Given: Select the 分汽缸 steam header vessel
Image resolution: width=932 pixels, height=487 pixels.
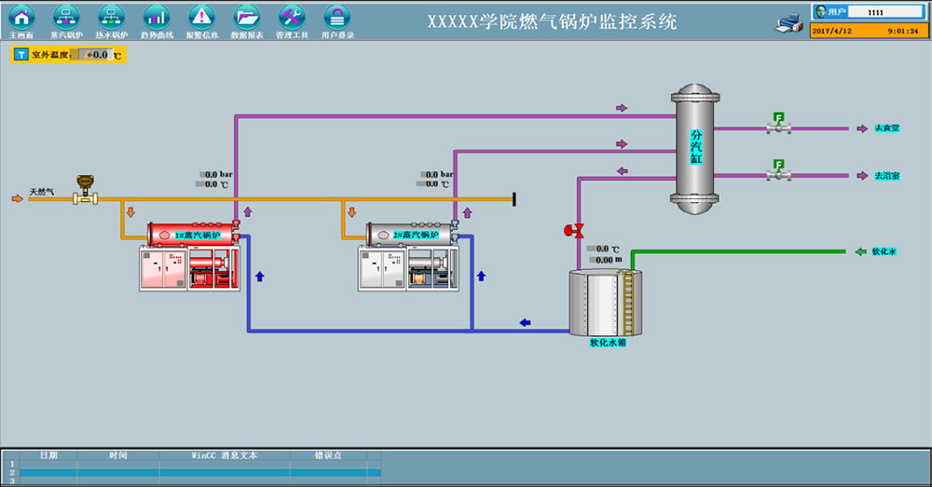Looking at the screenshot, I should pyautogui.click(x=695, y=149).
